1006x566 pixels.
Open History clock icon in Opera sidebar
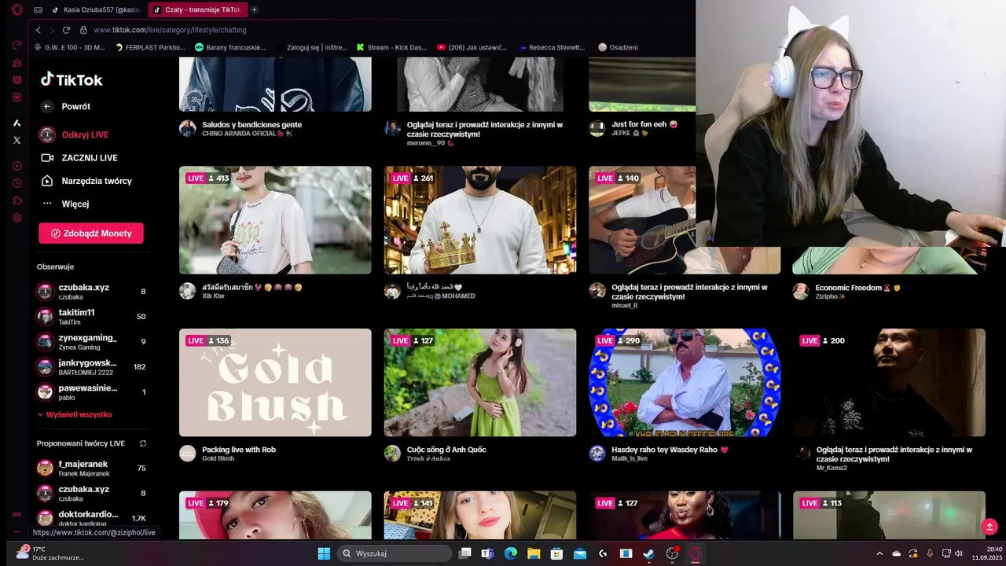[17, 183]
